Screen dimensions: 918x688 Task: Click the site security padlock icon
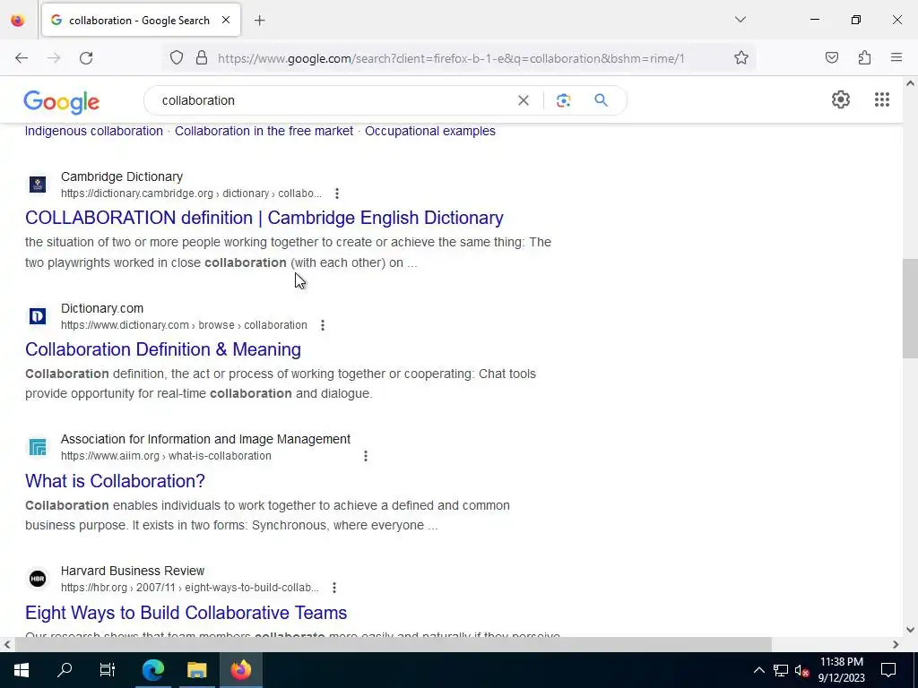tap(202, 58)
